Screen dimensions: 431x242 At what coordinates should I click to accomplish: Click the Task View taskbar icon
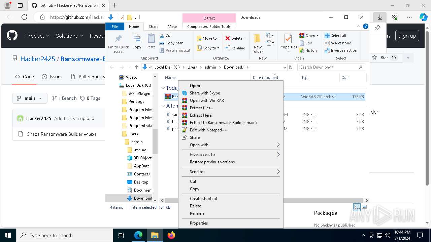[121, 235]
